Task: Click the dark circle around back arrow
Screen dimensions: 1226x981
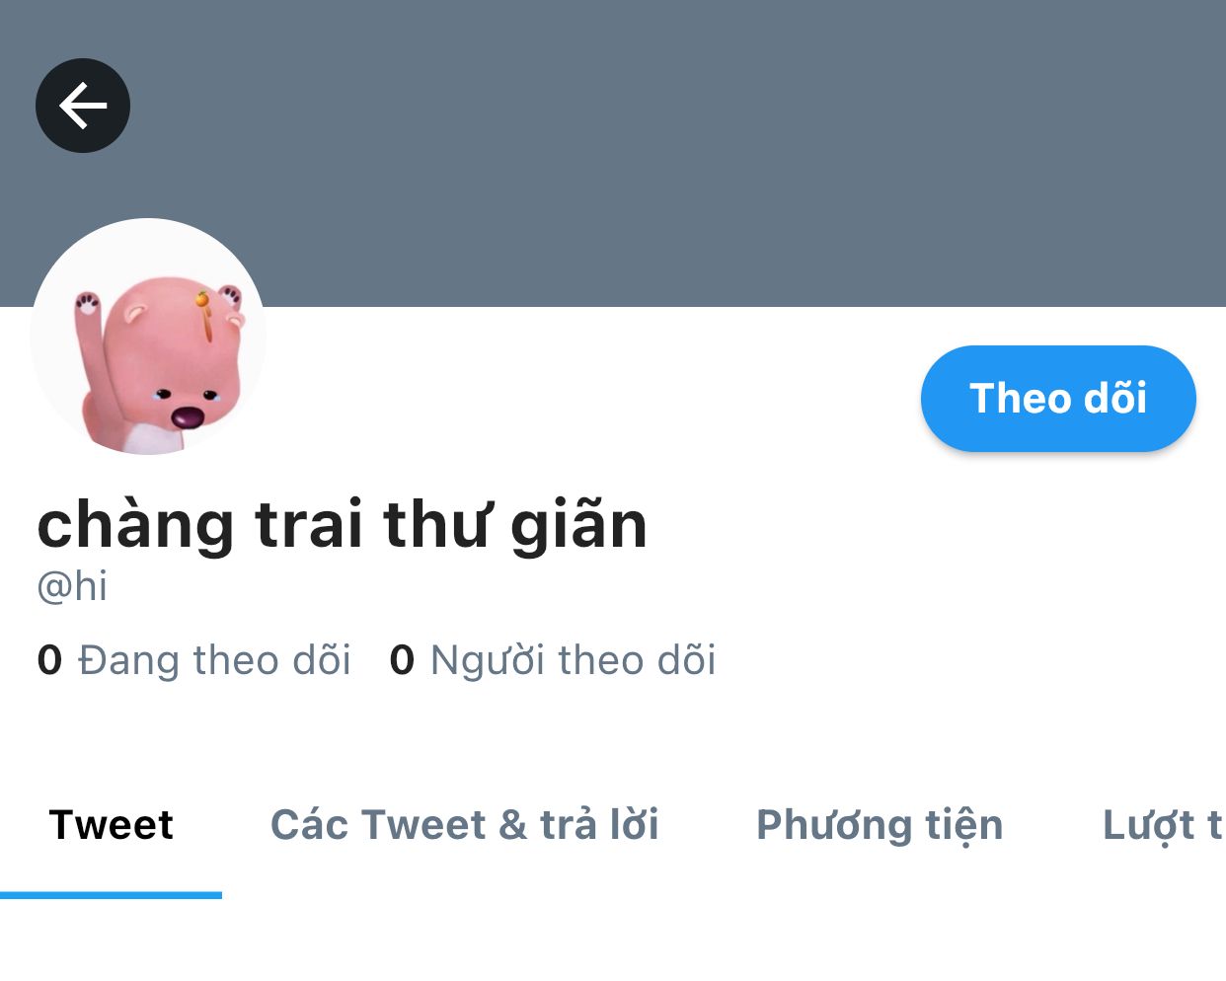Action: point(83,106)
